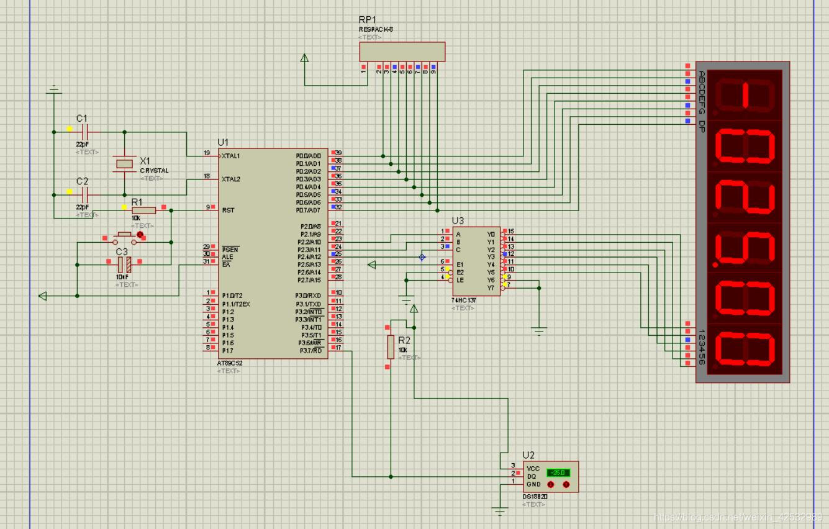
Task: Click the AT89C52 microcontroller U1 body
Action: coord(272,253)
